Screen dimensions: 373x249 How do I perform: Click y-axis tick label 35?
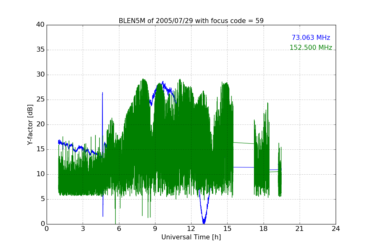(x=40, y=50)
